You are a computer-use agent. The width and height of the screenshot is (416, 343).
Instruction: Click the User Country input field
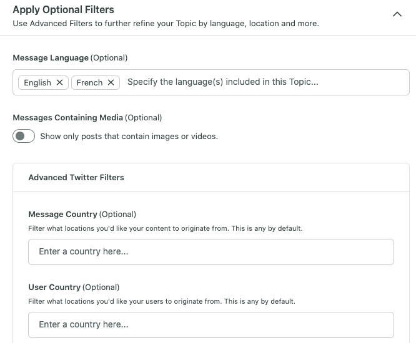(x=211, y=325)
